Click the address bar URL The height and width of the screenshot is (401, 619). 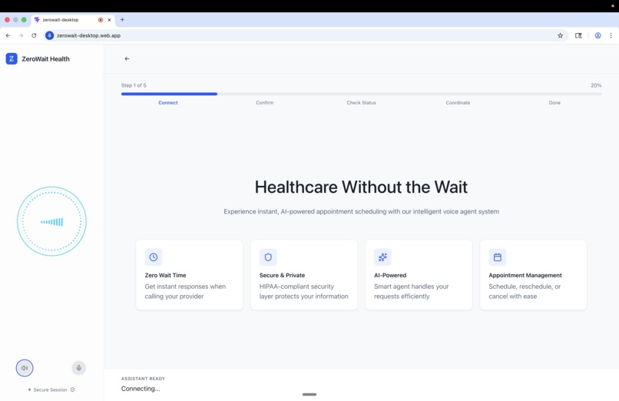[88, 35]
